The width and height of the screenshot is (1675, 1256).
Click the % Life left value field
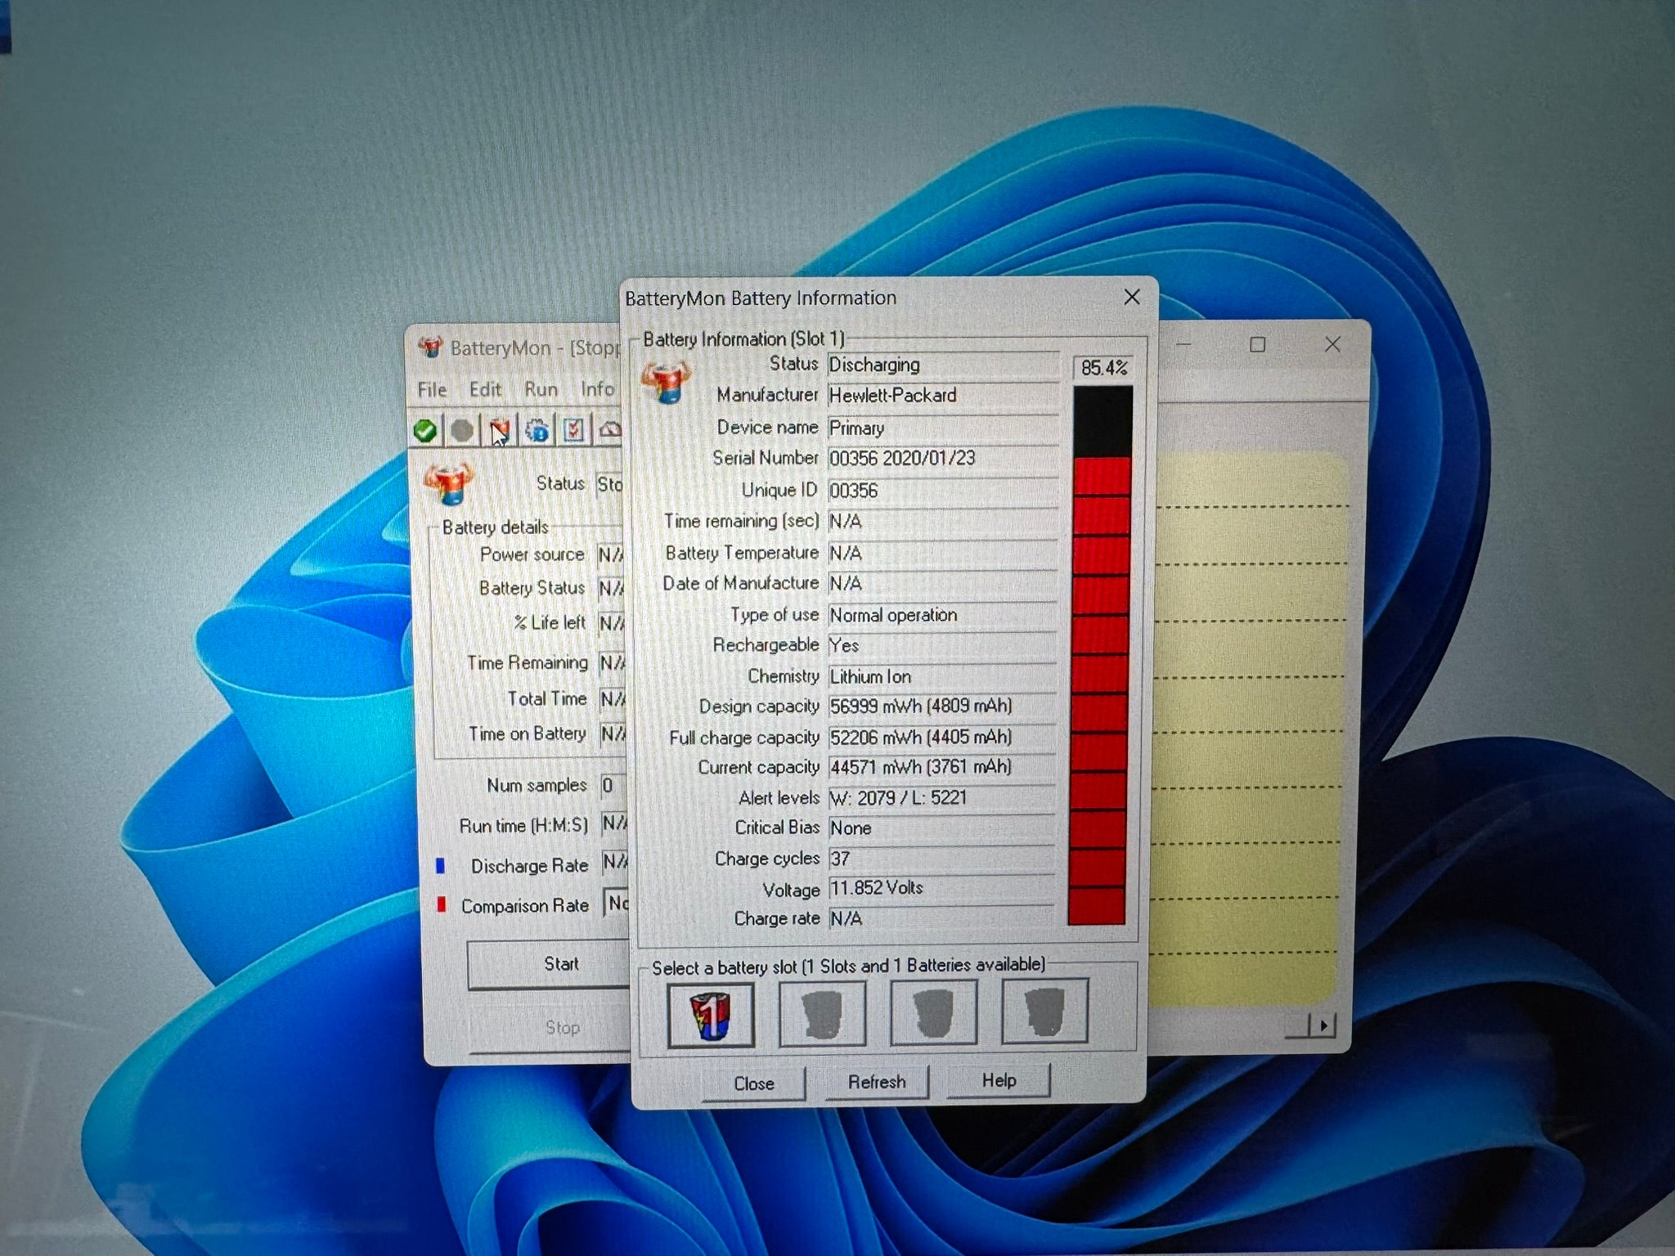(611, 624)
